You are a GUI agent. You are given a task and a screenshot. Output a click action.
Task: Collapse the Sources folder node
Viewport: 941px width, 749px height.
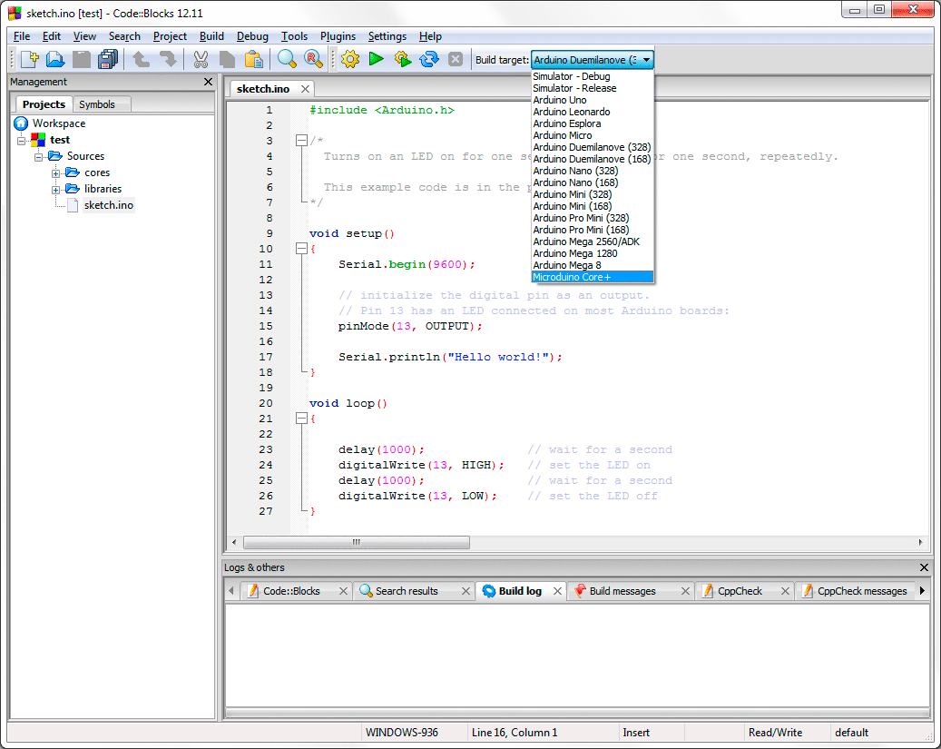[38, 157]
